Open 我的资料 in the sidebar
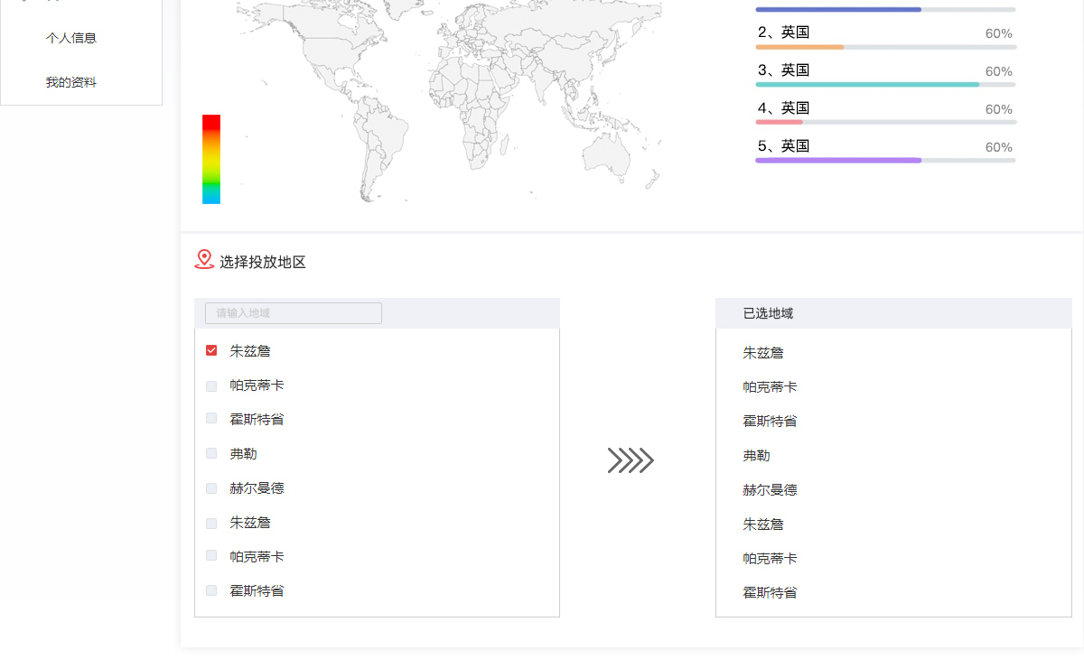Viewport: 1084px width, 659px height. pos(71,82)
